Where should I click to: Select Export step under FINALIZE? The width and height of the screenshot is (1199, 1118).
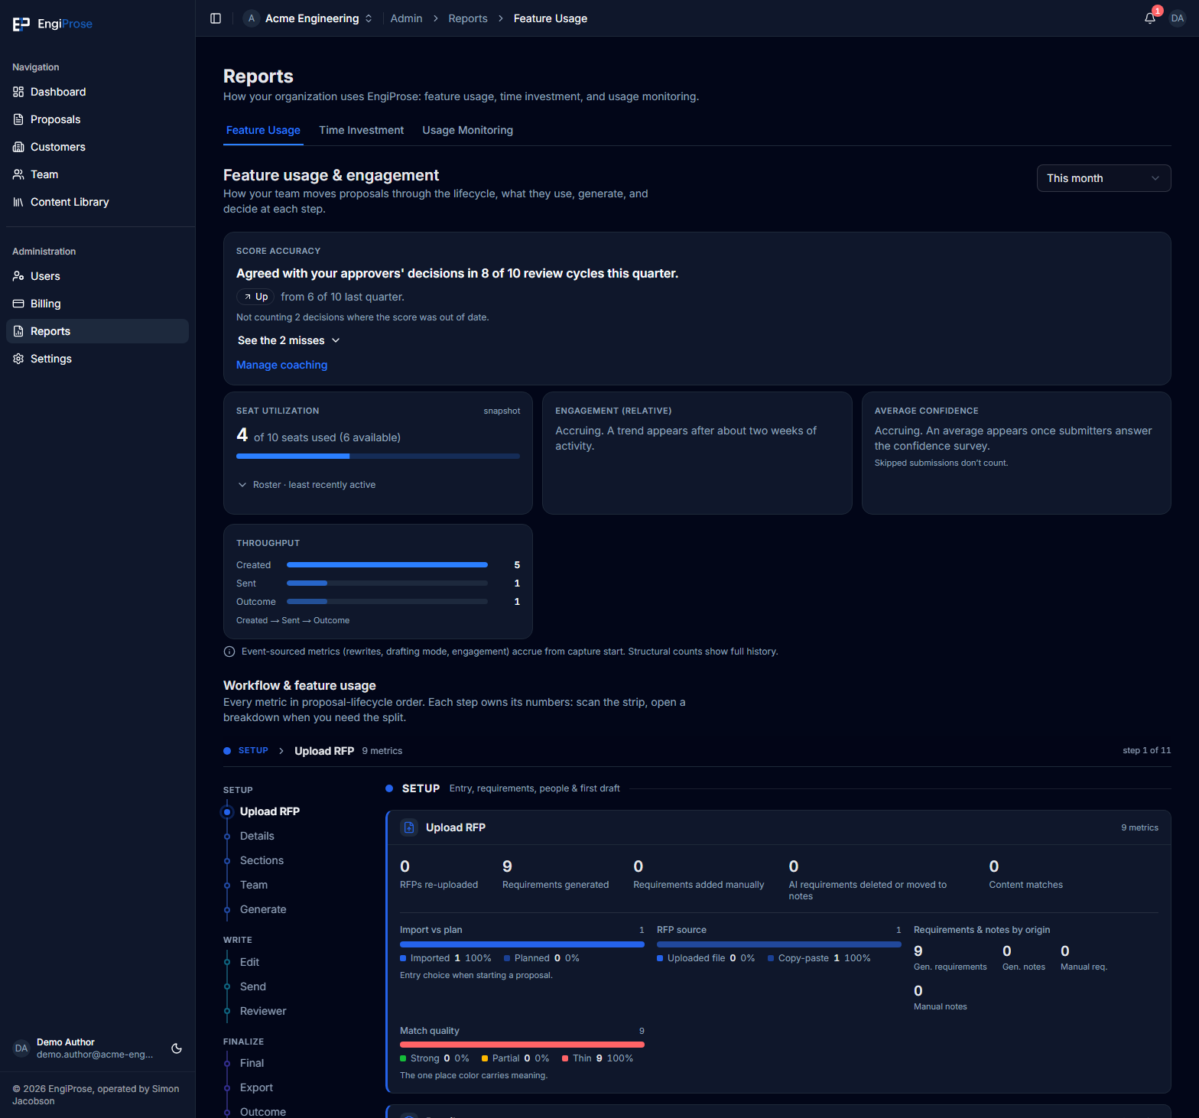pos(256,1087)
